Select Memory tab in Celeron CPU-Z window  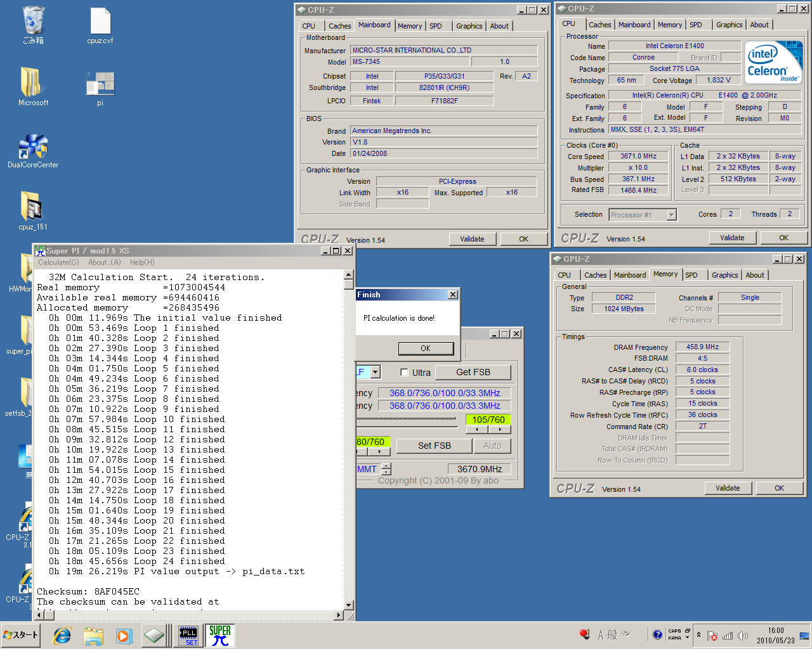click(x=670, y=25)
